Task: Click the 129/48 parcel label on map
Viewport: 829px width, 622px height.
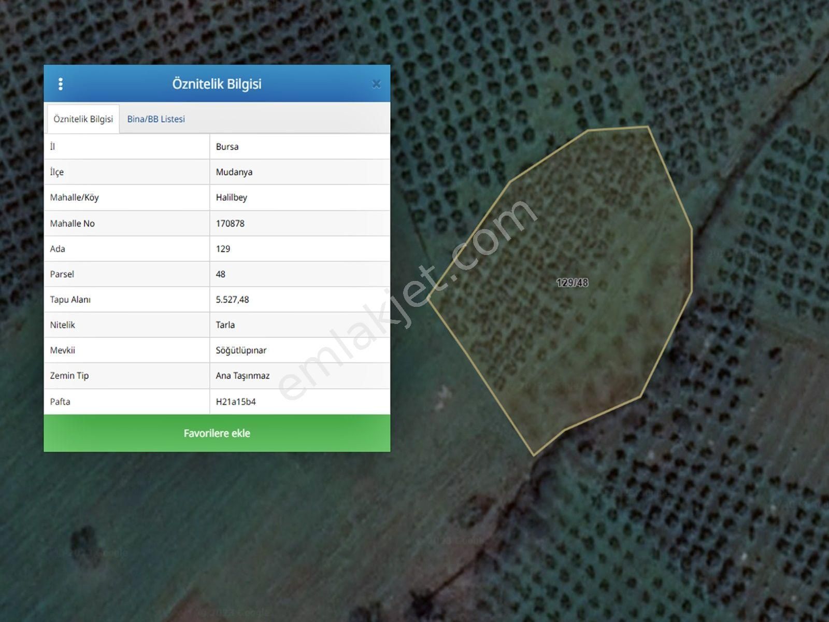Action: (572, 282)
